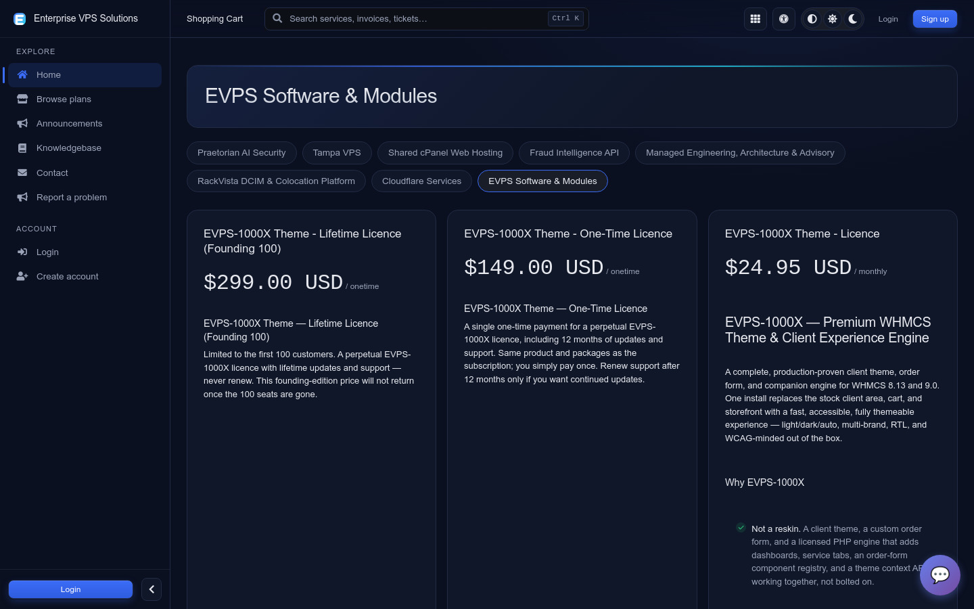The image size is (974, 609).
Task: Click the $149.00 USD price
Action: [534, 267]
